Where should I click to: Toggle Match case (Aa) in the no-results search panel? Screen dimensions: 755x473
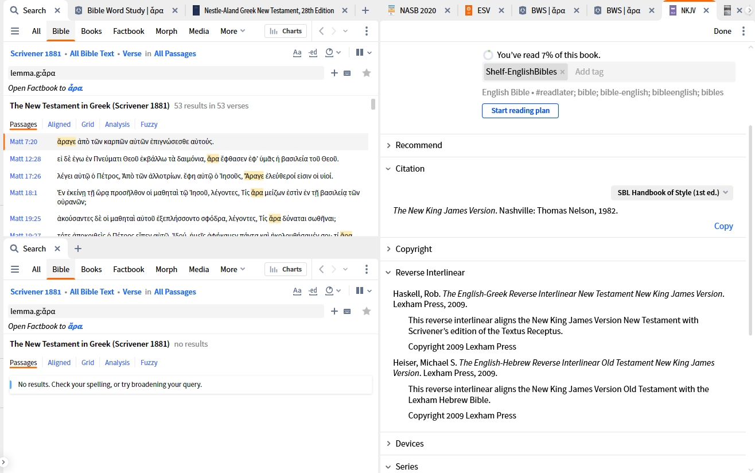[297, 291]
